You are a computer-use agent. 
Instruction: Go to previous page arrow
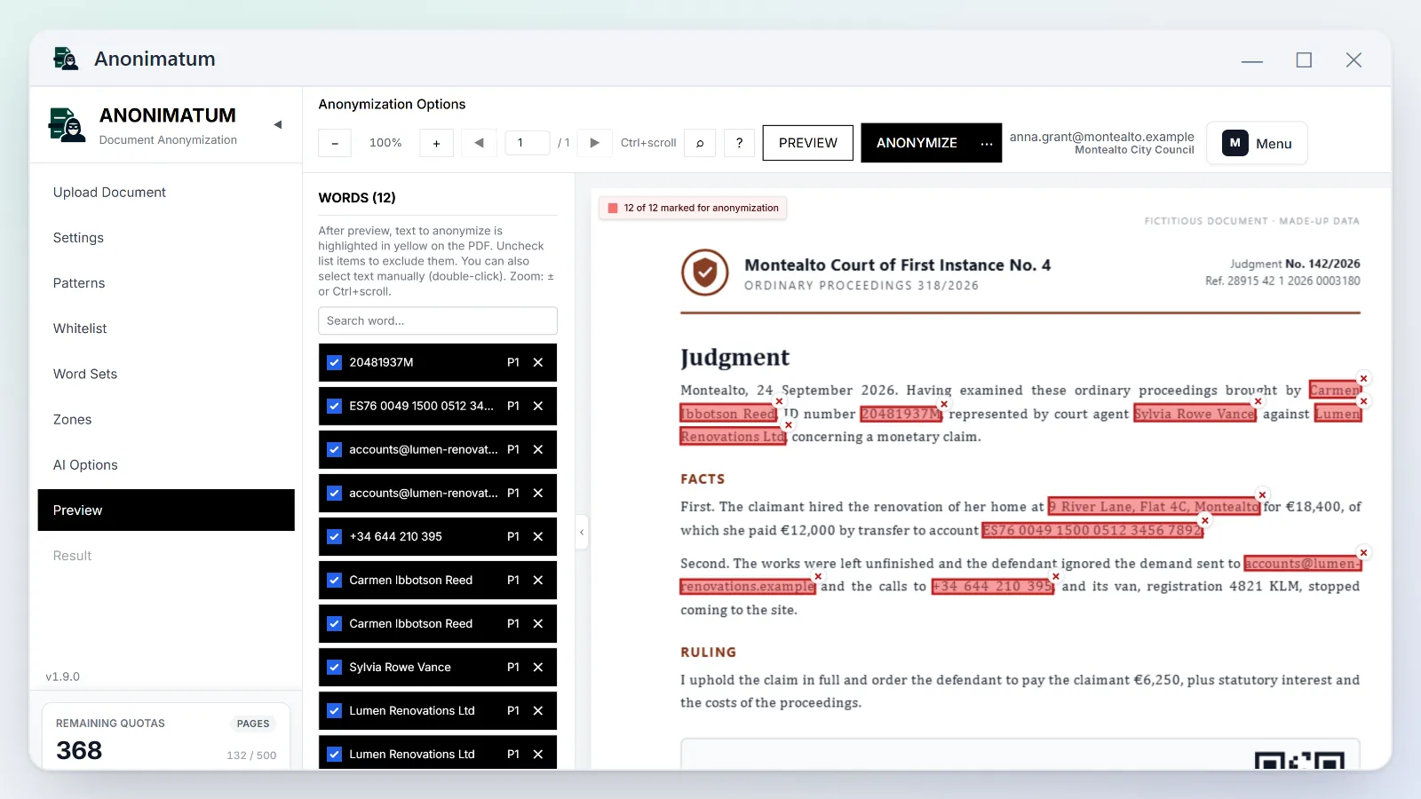tap(479, 143)
